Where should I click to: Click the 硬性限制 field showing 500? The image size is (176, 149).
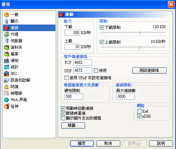pos(74,97)
